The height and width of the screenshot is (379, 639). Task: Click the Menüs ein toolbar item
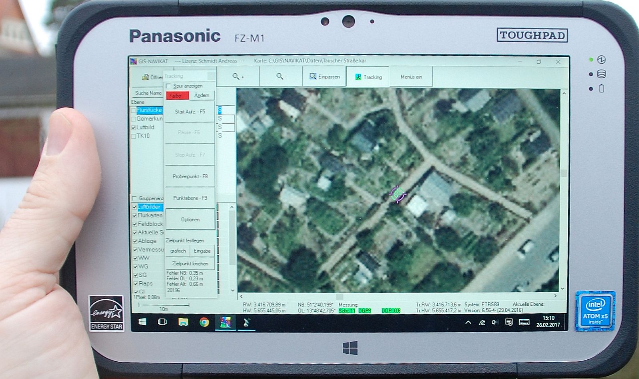pyautogui.click(x=411, y=77)
